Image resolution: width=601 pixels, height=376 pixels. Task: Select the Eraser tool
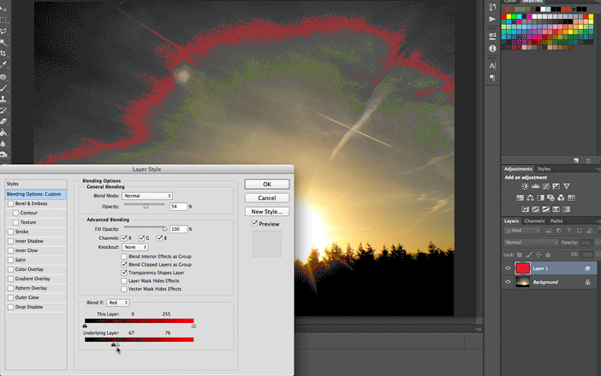[x=3, y=121]
